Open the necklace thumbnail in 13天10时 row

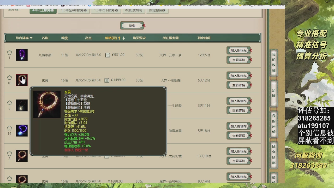[x=22, y=156]
